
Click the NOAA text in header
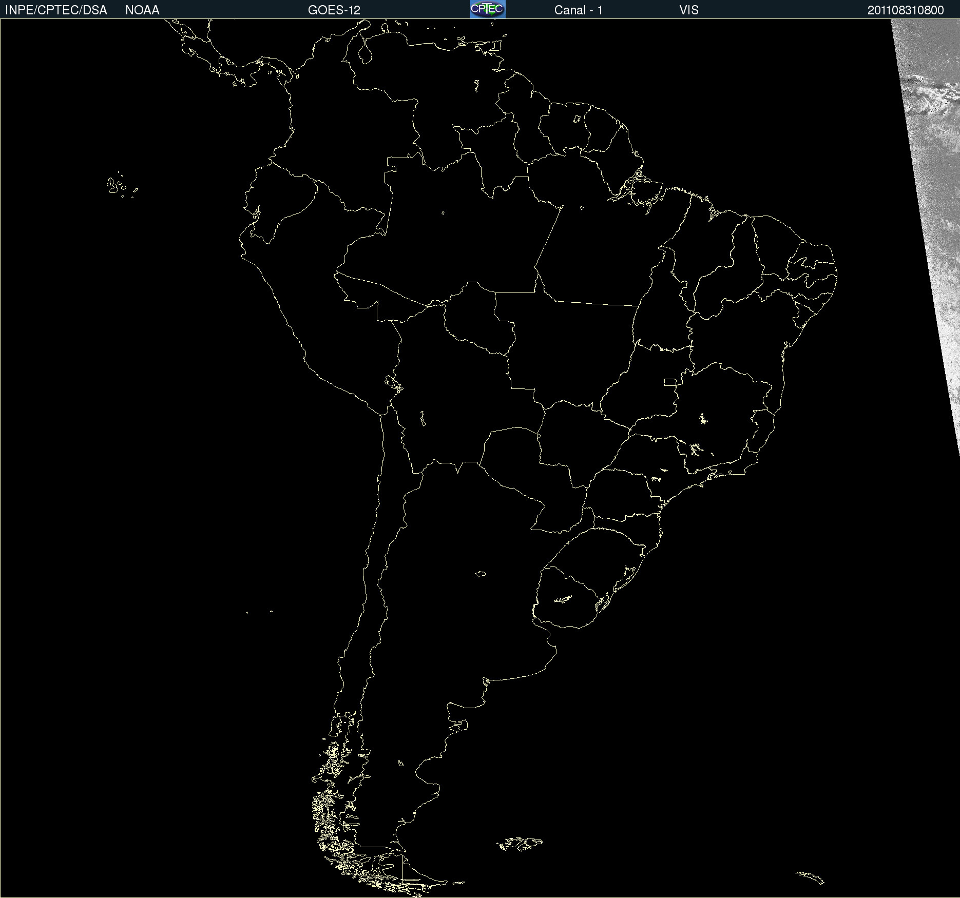pos(142,10)
